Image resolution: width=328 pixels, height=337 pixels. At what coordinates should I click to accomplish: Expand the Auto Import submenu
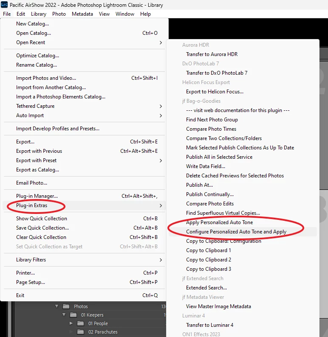coord(84,115)
